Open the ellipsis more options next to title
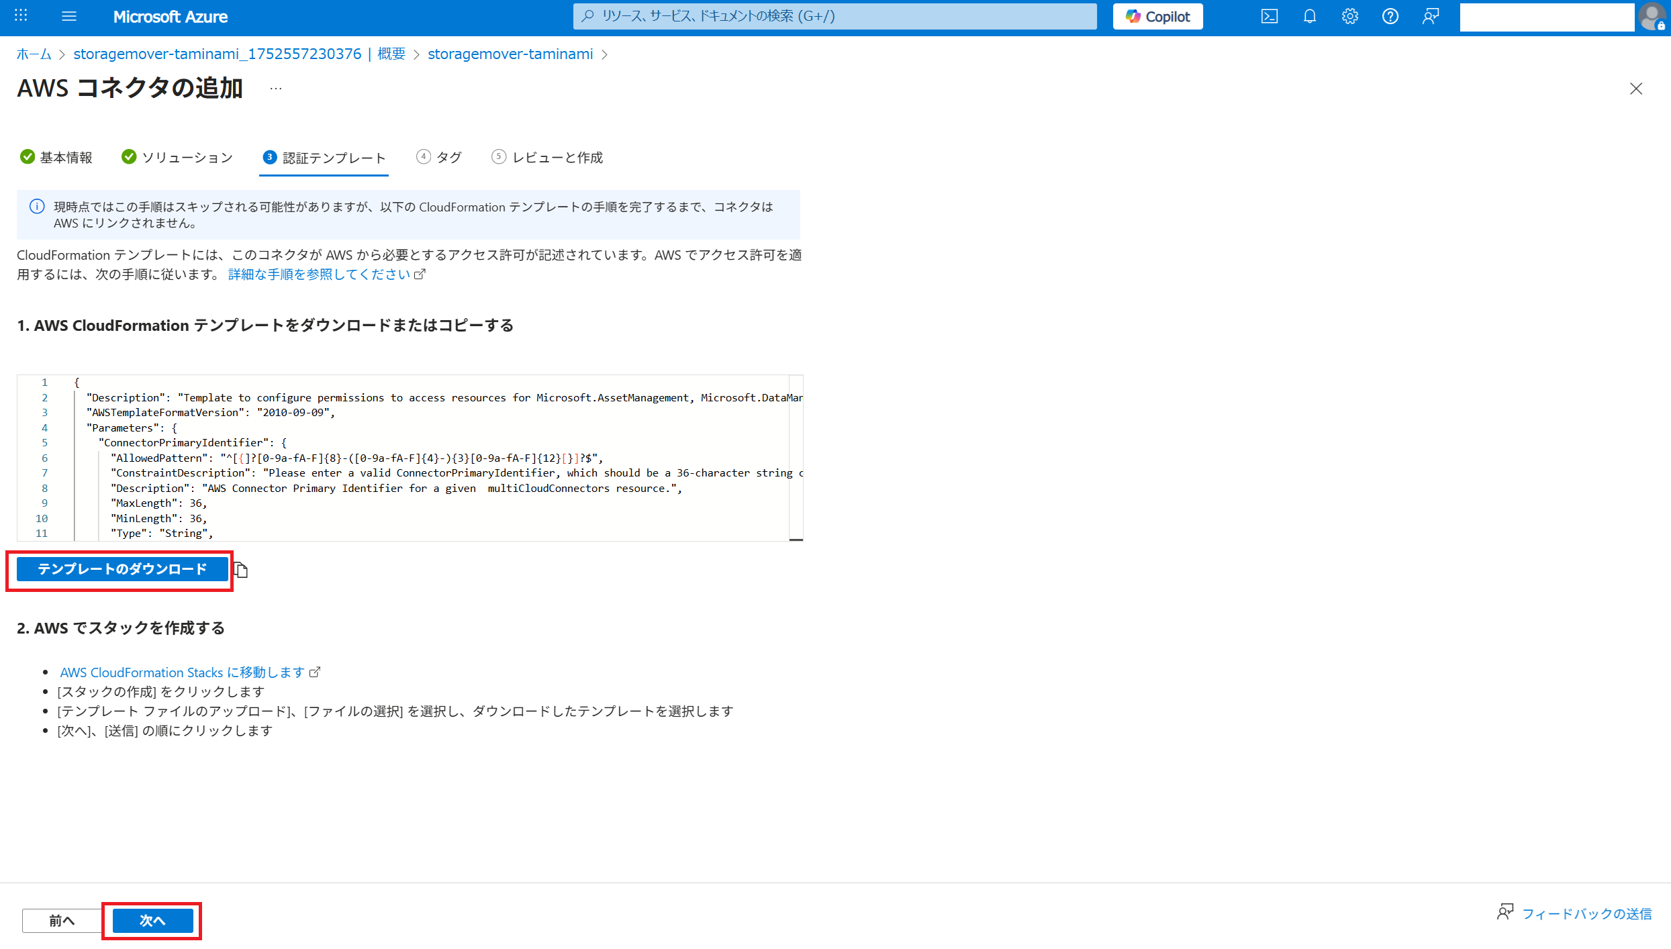The height and width of the screenshot is (949, 1671). (276, 89)
